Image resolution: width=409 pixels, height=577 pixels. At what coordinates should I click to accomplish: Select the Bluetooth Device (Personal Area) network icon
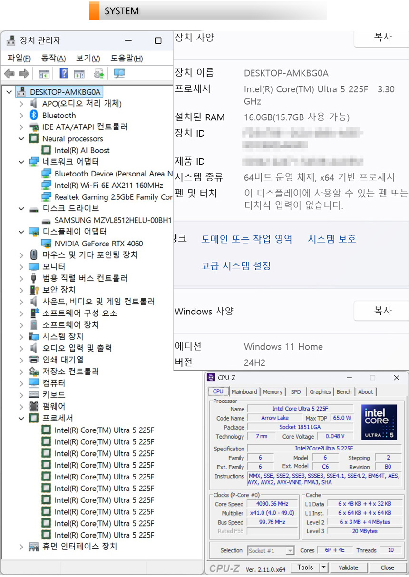[46, 174]
